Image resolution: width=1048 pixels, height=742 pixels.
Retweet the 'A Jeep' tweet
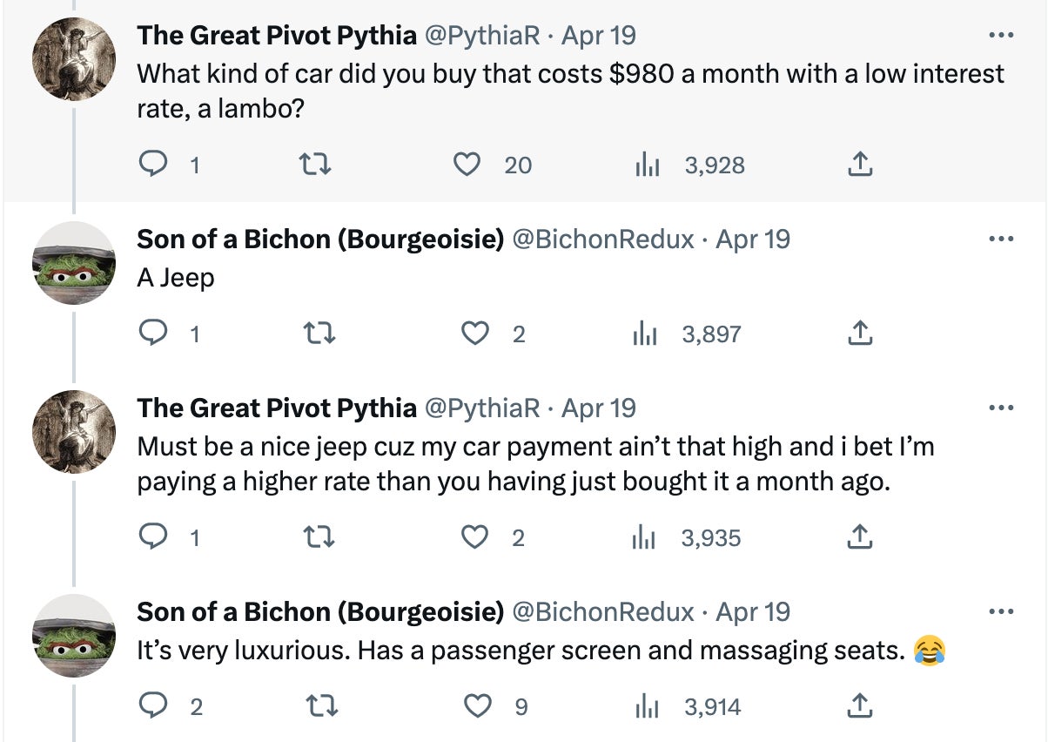point(319,334)
